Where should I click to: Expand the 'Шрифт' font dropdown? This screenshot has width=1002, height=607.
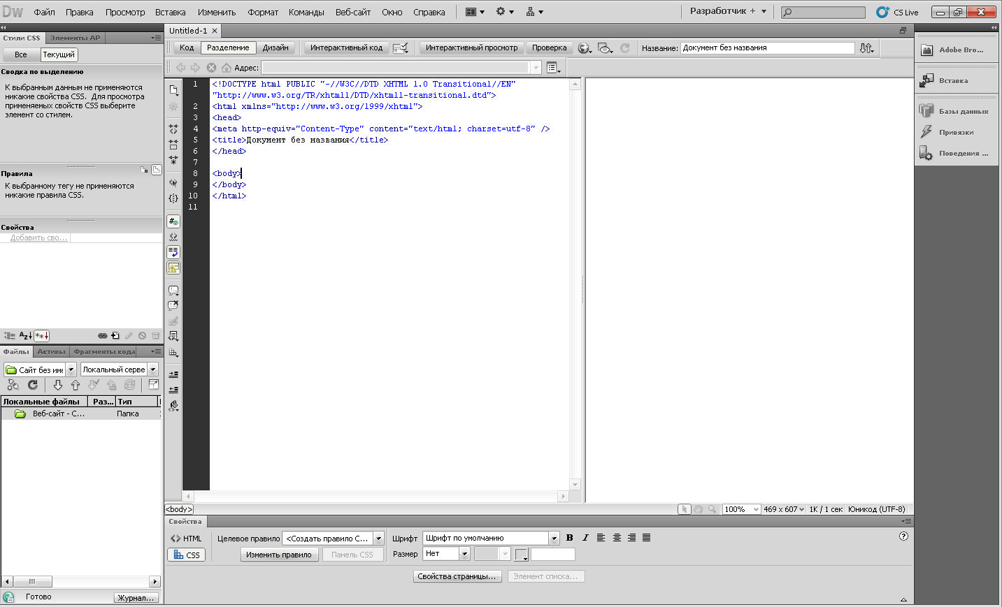[x=554, y=539]
